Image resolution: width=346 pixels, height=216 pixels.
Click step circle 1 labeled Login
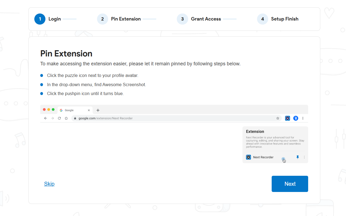[x=40, y=19]
